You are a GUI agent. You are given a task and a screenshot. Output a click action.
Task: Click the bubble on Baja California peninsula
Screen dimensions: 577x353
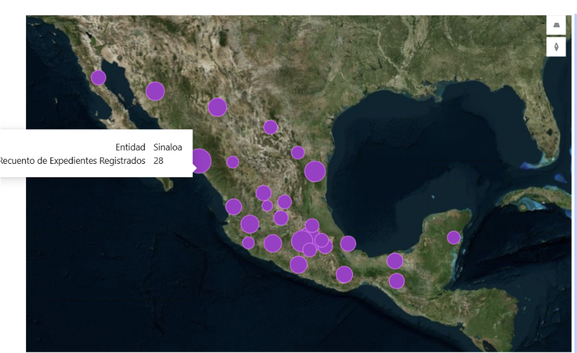click(98, 78)
